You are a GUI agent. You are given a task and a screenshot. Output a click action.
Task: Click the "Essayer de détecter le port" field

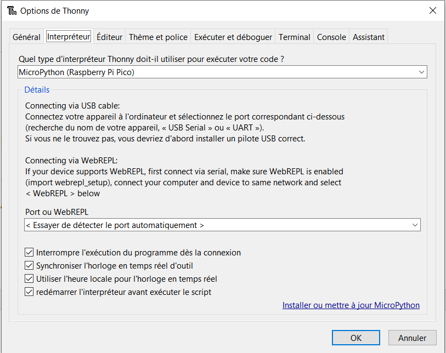coord(217,225)
